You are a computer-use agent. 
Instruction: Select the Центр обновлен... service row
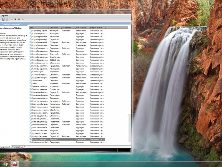pos(67,139)
